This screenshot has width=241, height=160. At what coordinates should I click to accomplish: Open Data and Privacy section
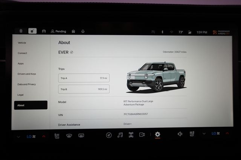coord(27,84)
